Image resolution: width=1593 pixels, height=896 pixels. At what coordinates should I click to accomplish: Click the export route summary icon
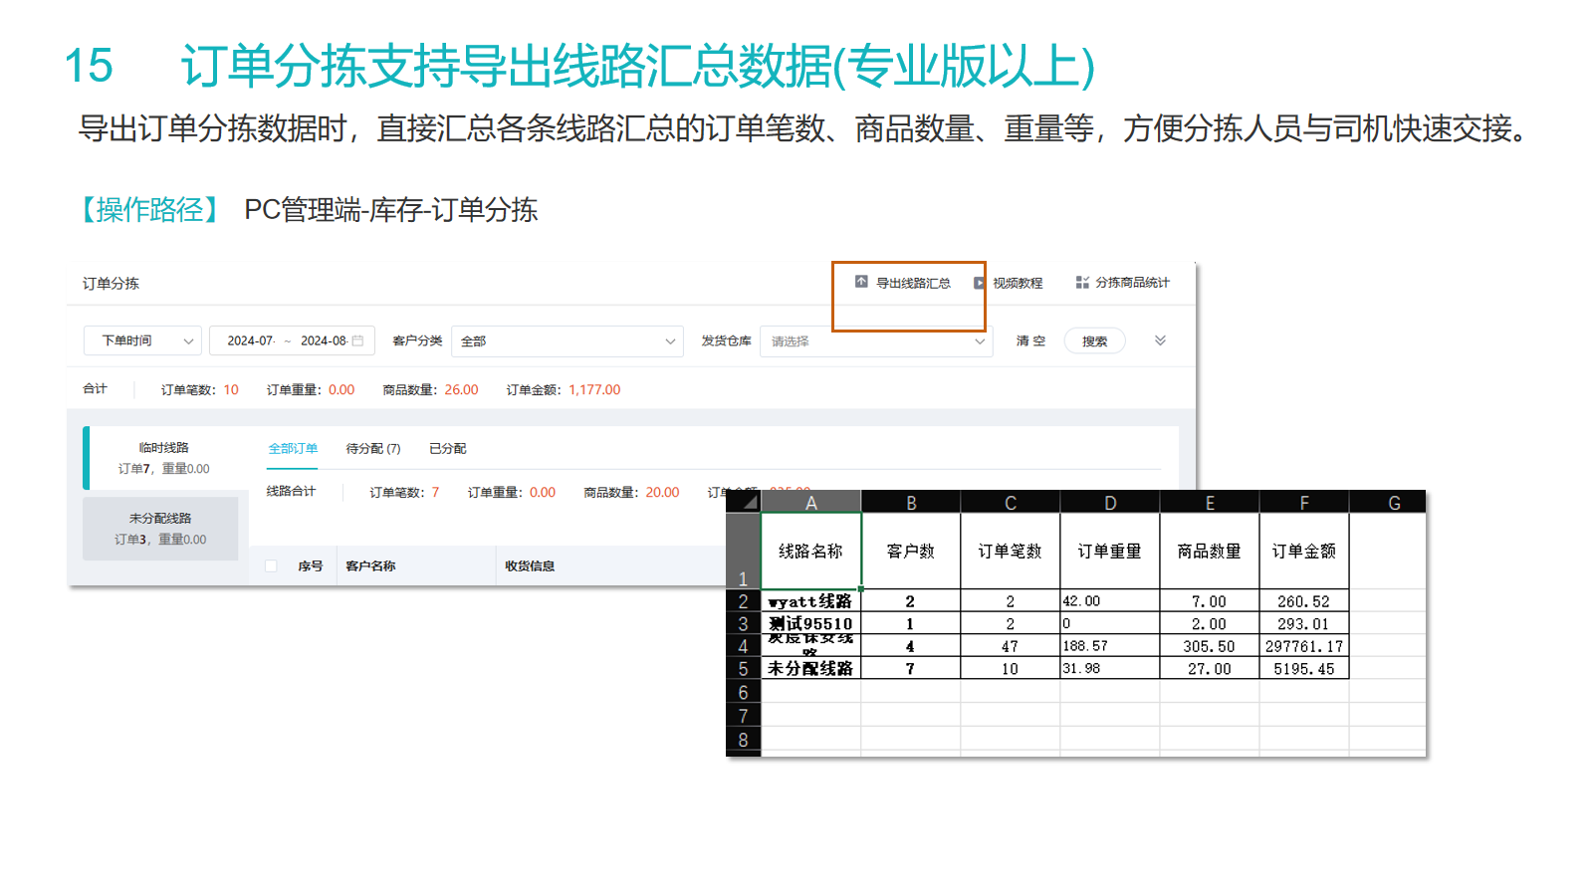[861, 283]
